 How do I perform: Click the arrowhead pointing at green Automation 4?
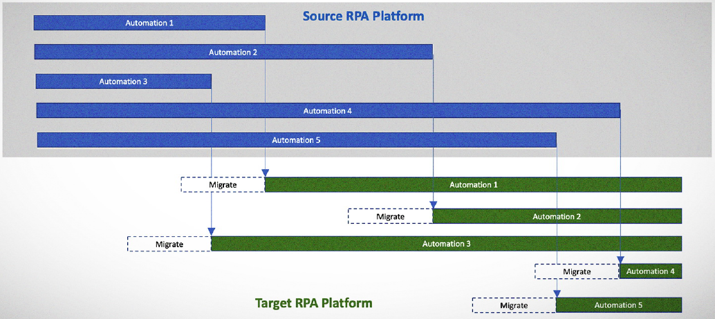tap(620, 260)
